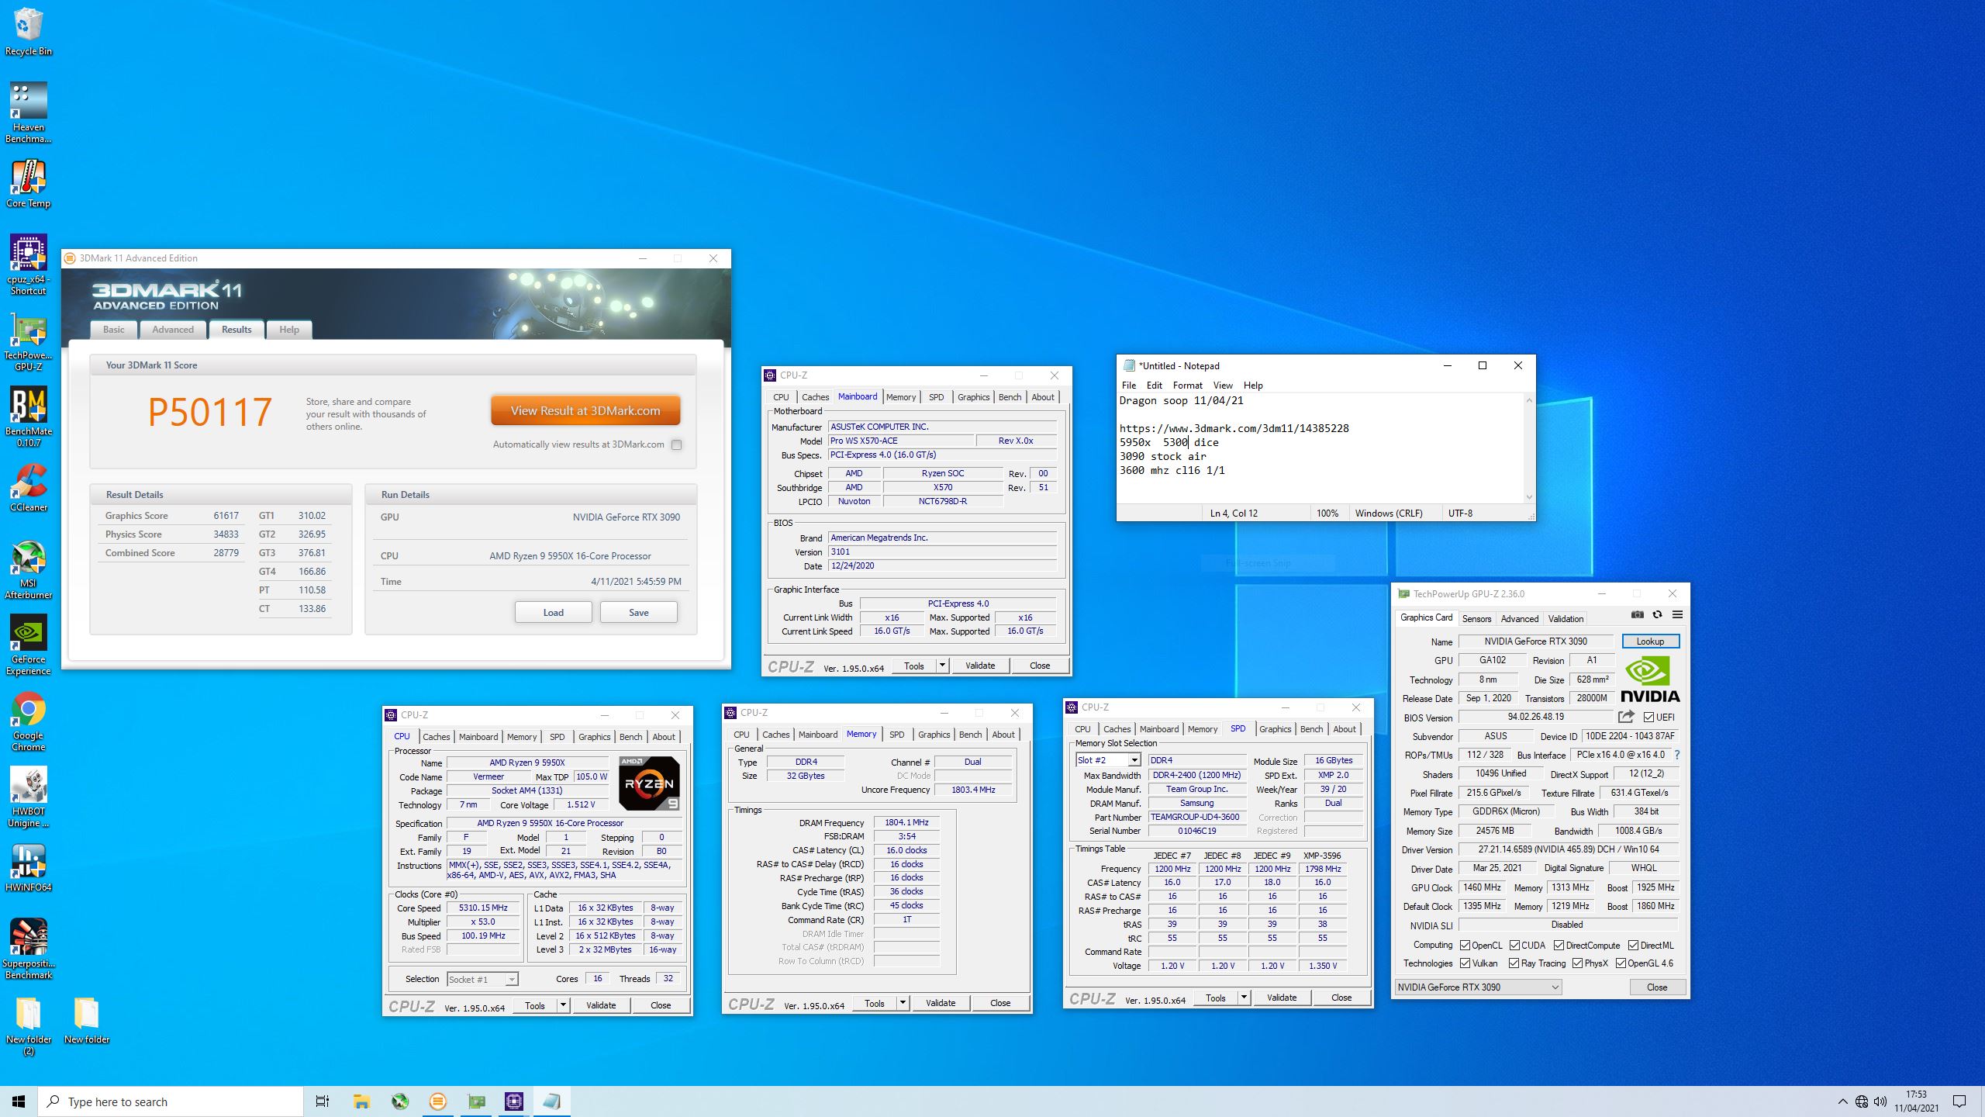The height and width of the screenshot is (1117, 1985).
Task: Select the TechPowerUp GPU-Z desktop icon
Action: [x=29, y=341]
